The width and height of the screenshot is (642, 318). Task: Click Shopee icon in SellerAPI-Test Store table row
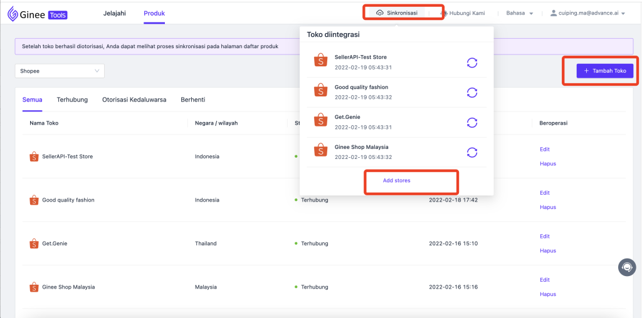pos(34,156)
